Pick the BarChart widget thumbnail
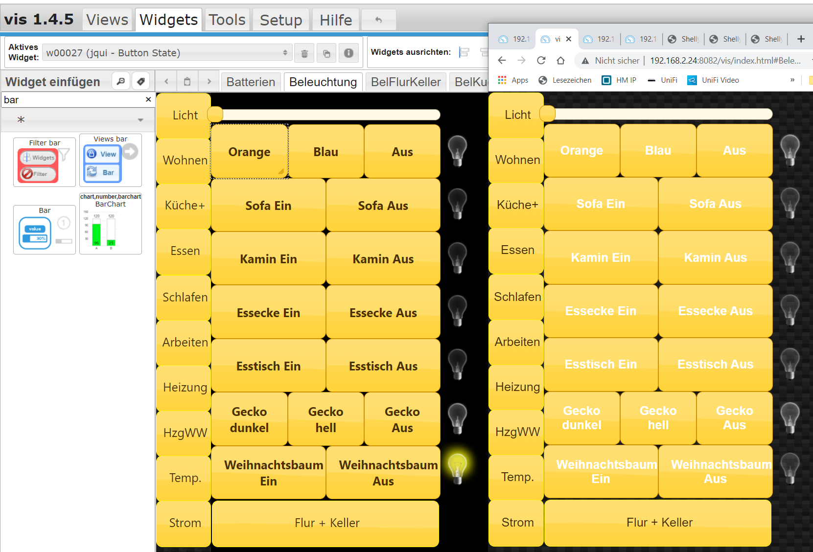The height and width of the screenshot is (552, 813). tap(111, 223)
